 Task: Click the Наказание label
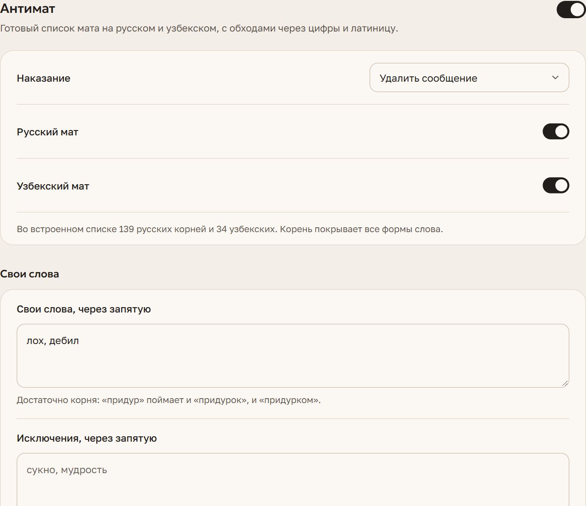pyautogui.click(x=44, y=78)
